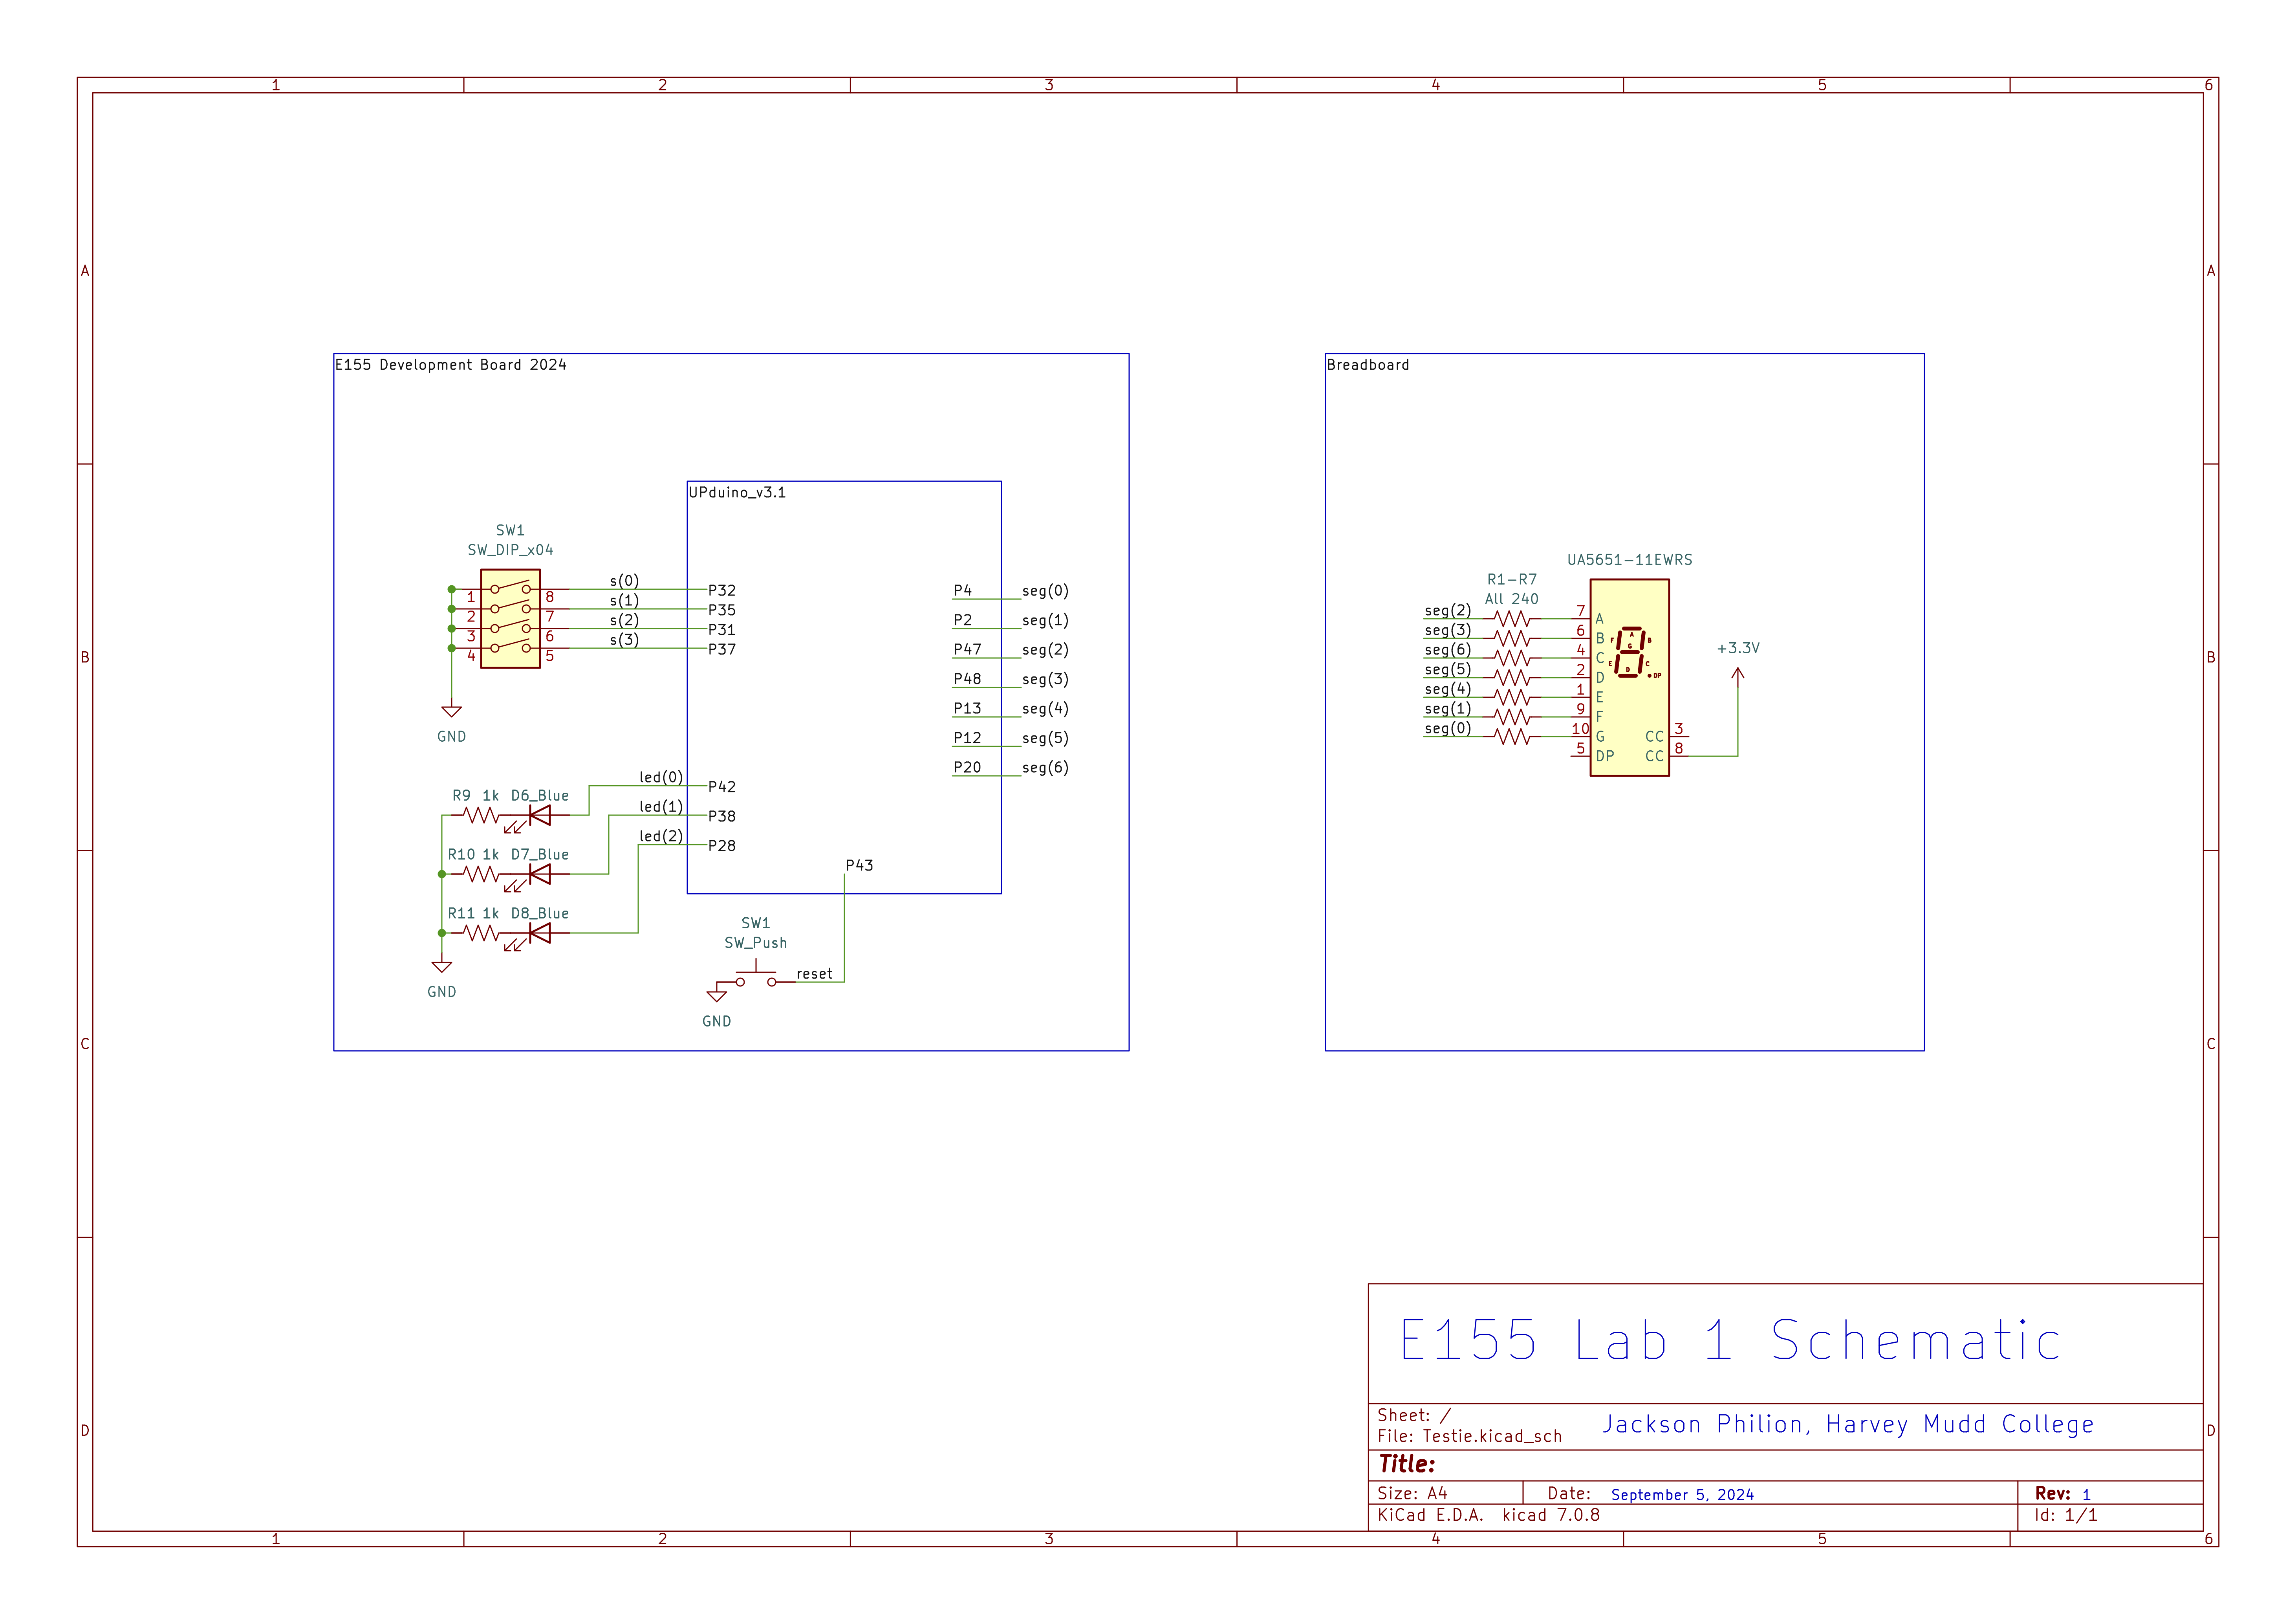Click the SW_Push value text

click(x=756, y=943)
